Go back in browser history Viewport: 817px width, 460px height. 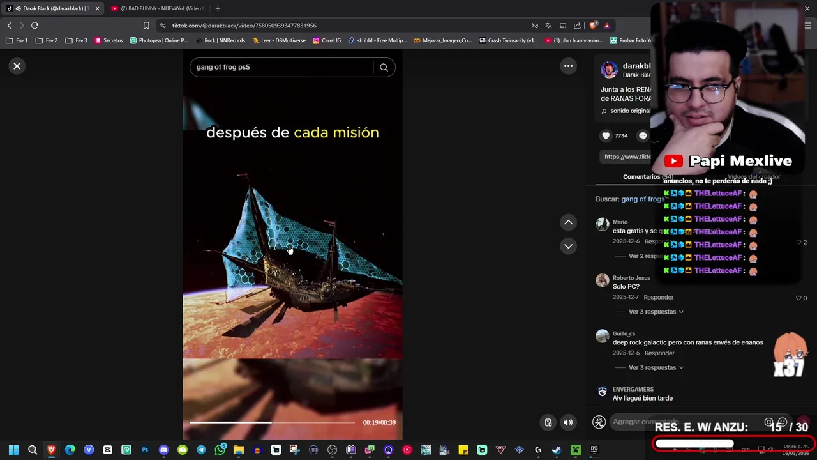(9, 26)
